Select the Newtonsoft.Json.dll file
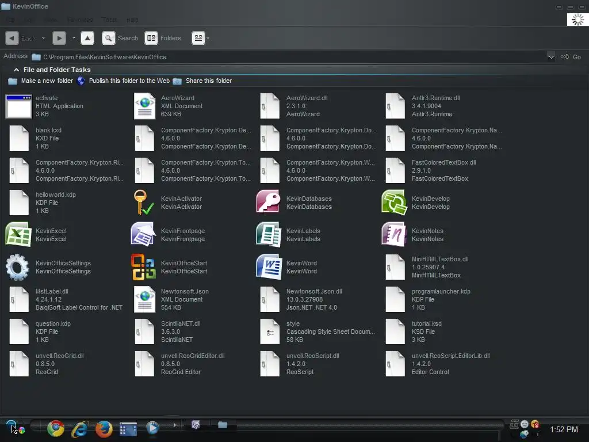589x442 pixels. 270,299
